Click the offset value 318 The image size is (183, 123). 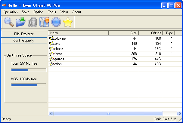158,54
